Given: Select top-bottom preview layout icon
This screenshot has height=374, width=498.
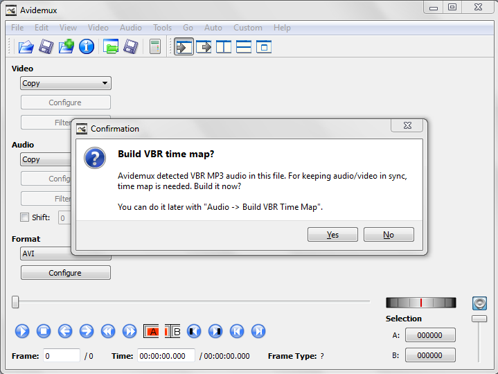Looking at the screenshot, I should [x=244, y=47].
